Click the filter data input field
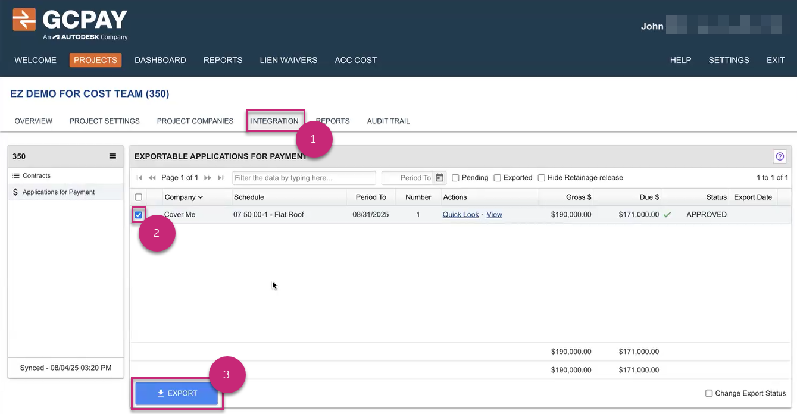This screenshot has height=414, width=797. pyautogui.click(x=304, y=177)
